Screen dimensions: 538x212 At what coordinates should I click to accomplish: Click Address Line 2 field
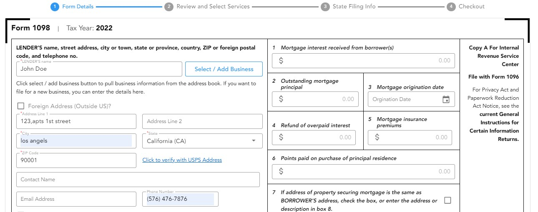coord(202,121)
